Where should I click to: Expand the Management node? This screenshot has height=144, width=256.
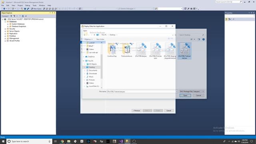(x=5, y=38)
